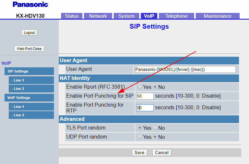Select the VoIP tab
Image resolution: width=249 pixels, height=164 pixels.
click(x=149, y=16)
